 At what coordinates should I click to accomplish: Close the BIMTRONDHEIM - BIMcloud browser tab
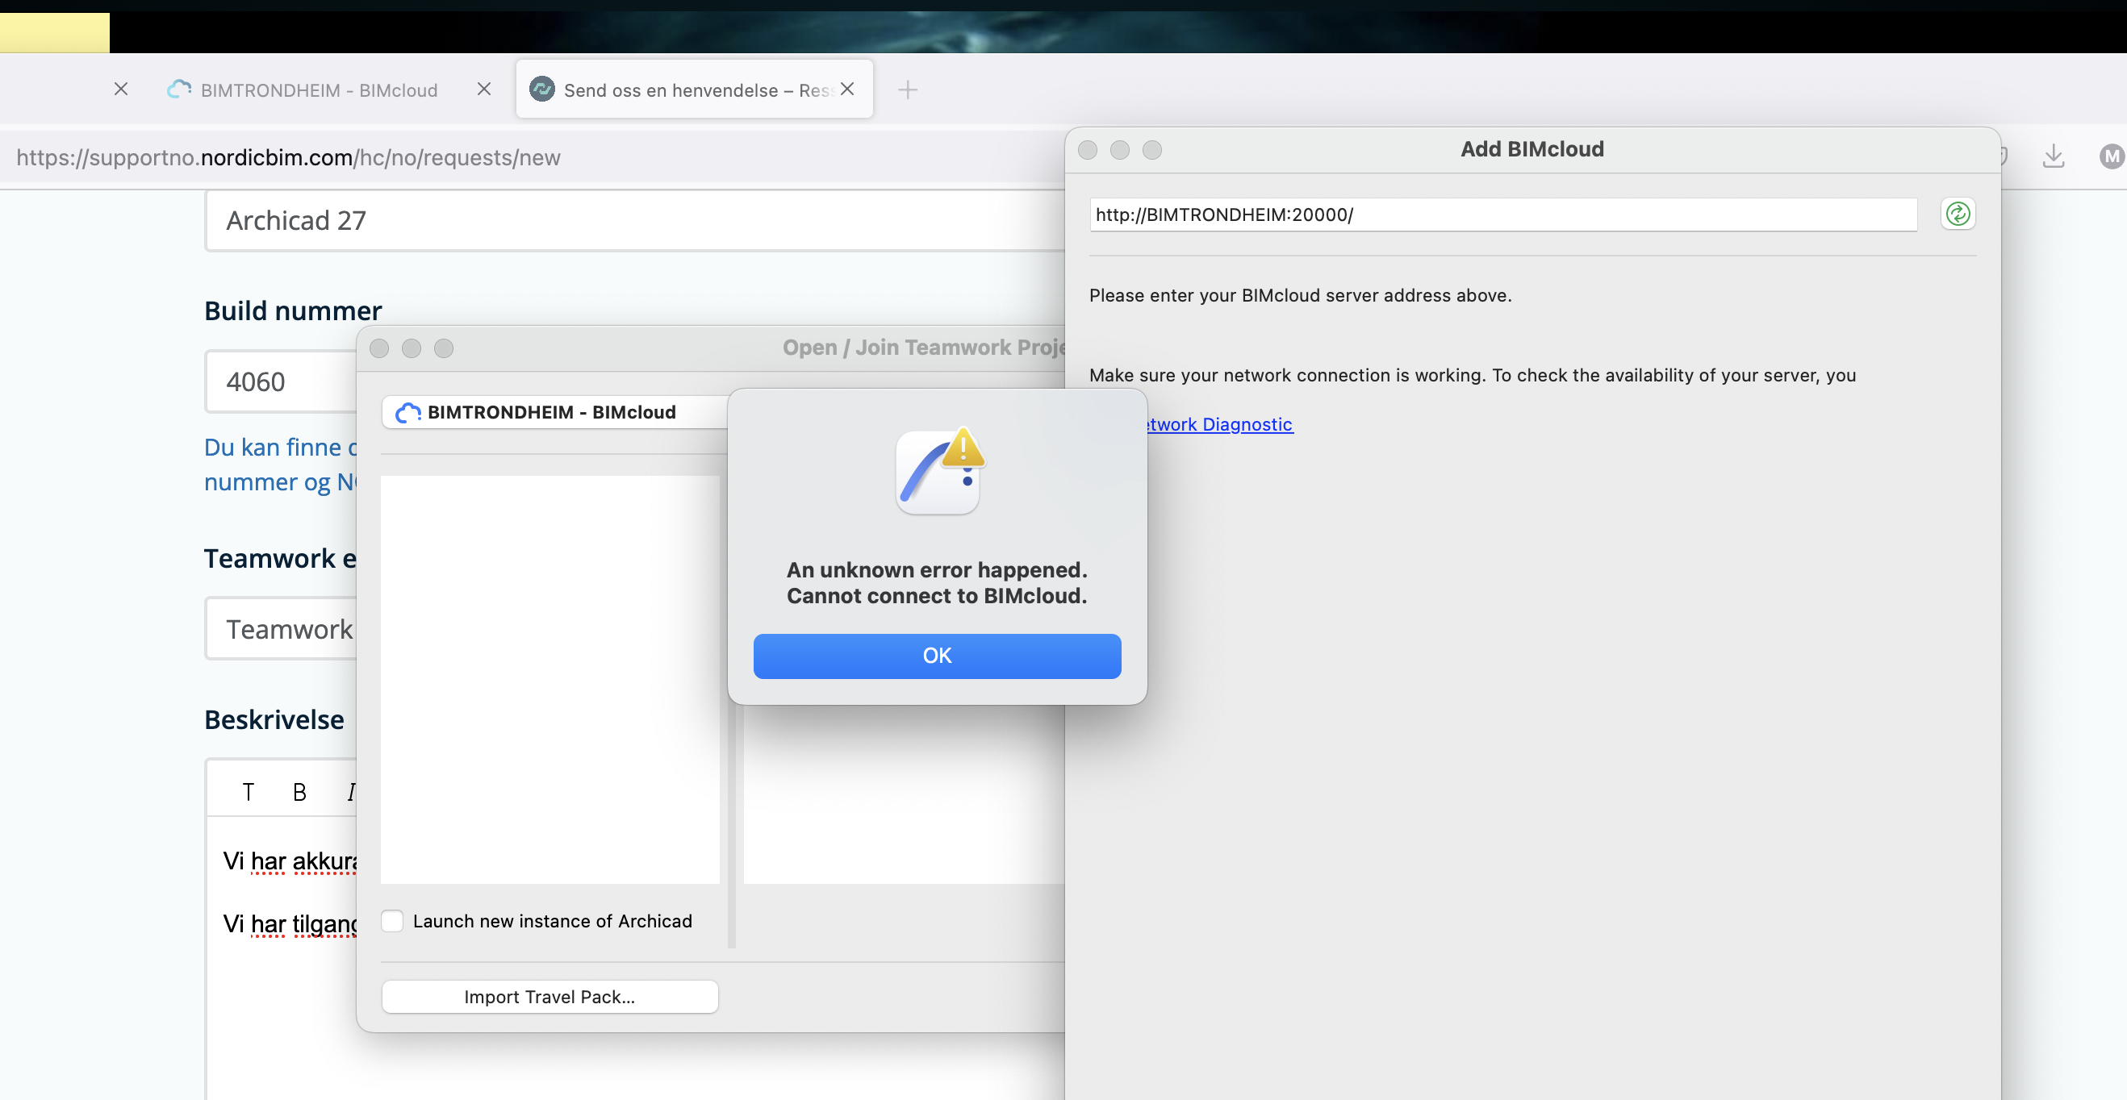pyautogui.click(x=484, y=90)
